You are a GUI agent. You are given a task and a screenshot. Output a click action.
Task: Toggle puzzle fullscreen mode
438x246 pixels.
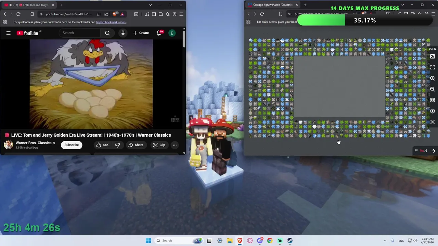(433, 67)
